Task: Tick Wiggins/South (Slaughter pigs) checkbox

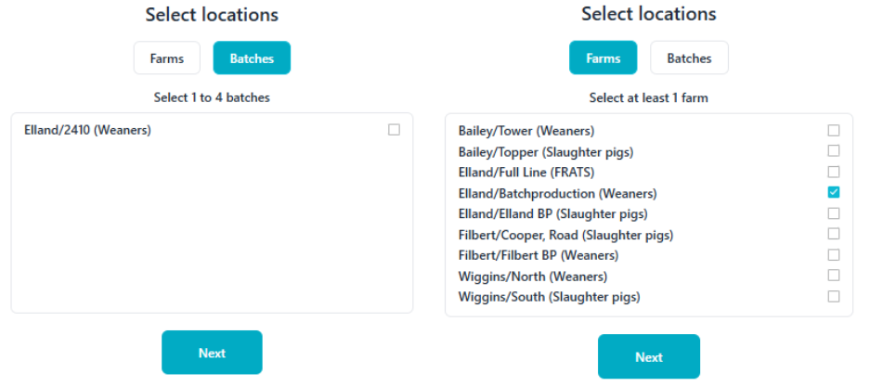Action: pyautogui.click(x=834, y=297)
